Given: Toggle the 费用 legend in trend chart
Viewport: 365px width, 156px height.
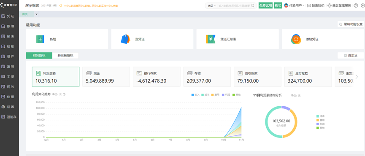Looking at the screenshot, I should tap(216, 95).
